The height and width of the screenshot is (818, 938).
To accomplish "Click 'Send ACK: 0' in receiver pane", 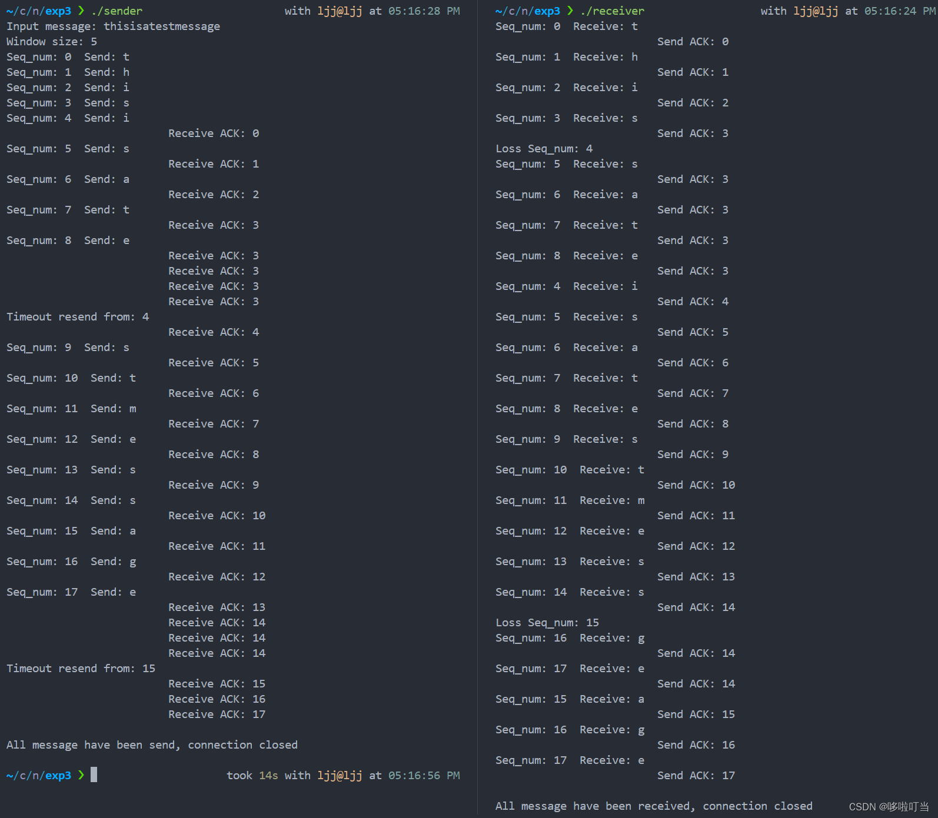I will click(693, 42).
